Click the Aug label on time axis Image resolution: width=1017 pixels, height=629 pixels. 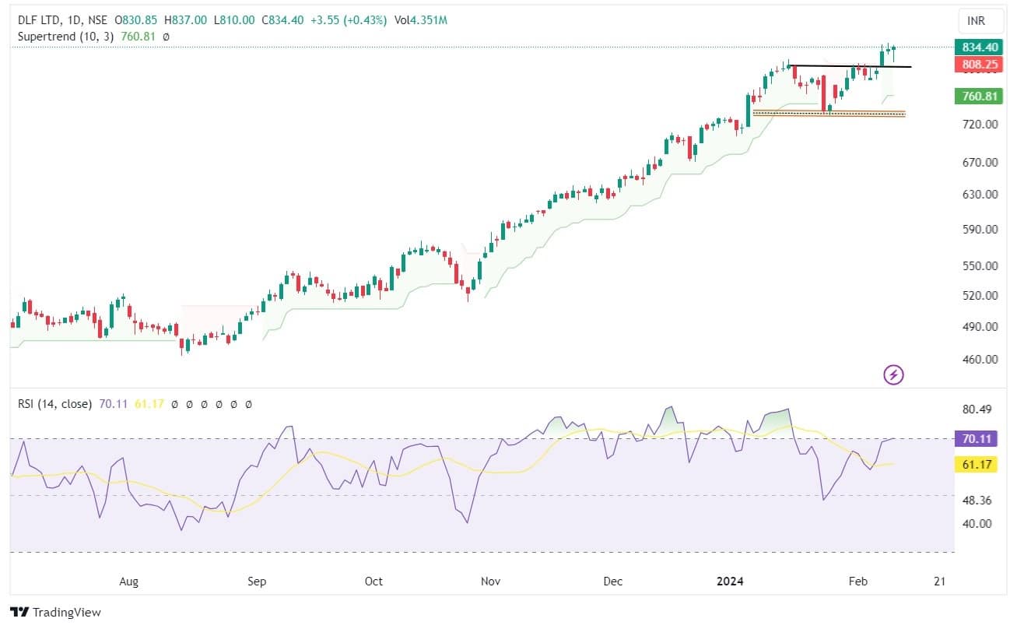click(x=129, y=582)
